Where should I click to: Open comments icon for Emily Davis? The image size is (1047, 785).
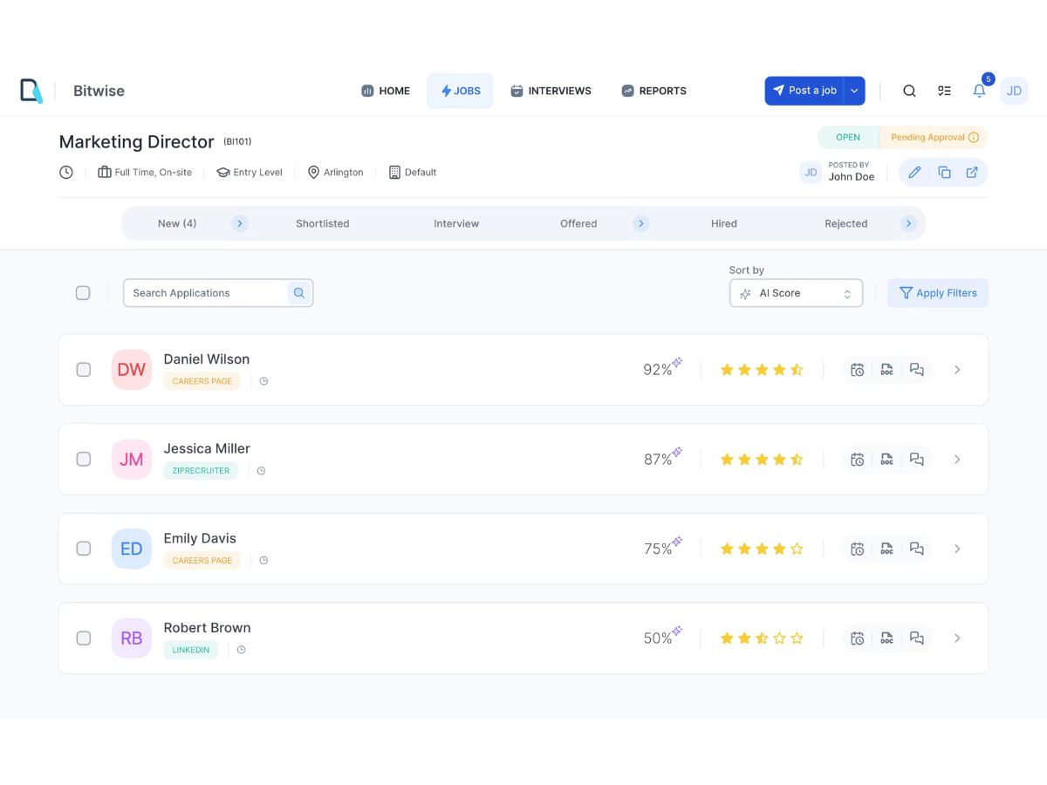[917, 549]
